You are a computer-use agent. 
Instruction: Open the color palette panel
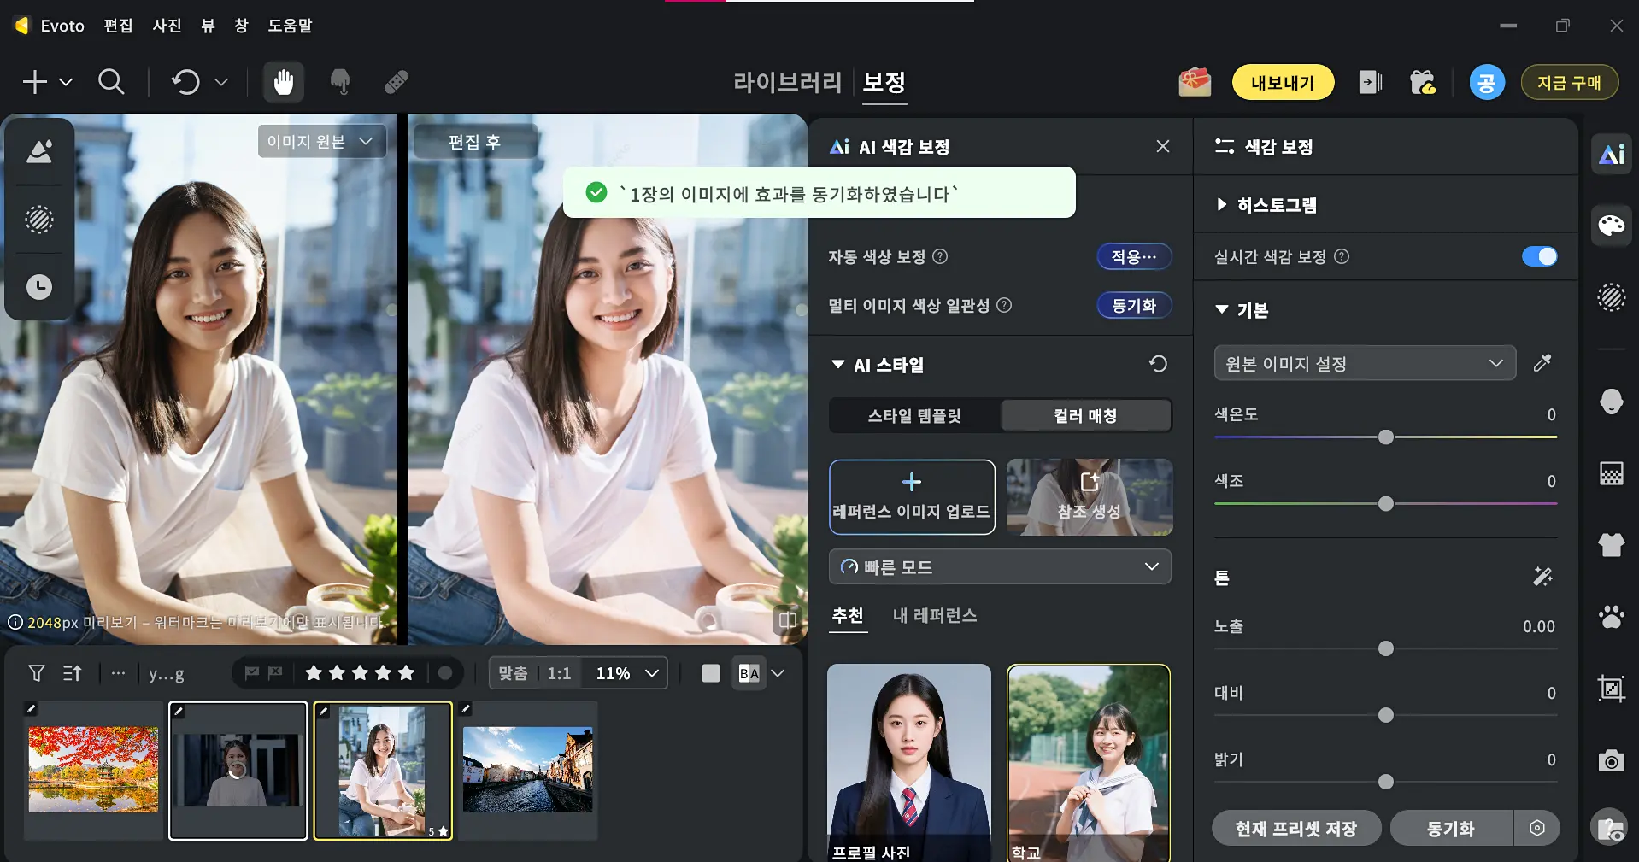(1612, 226)
